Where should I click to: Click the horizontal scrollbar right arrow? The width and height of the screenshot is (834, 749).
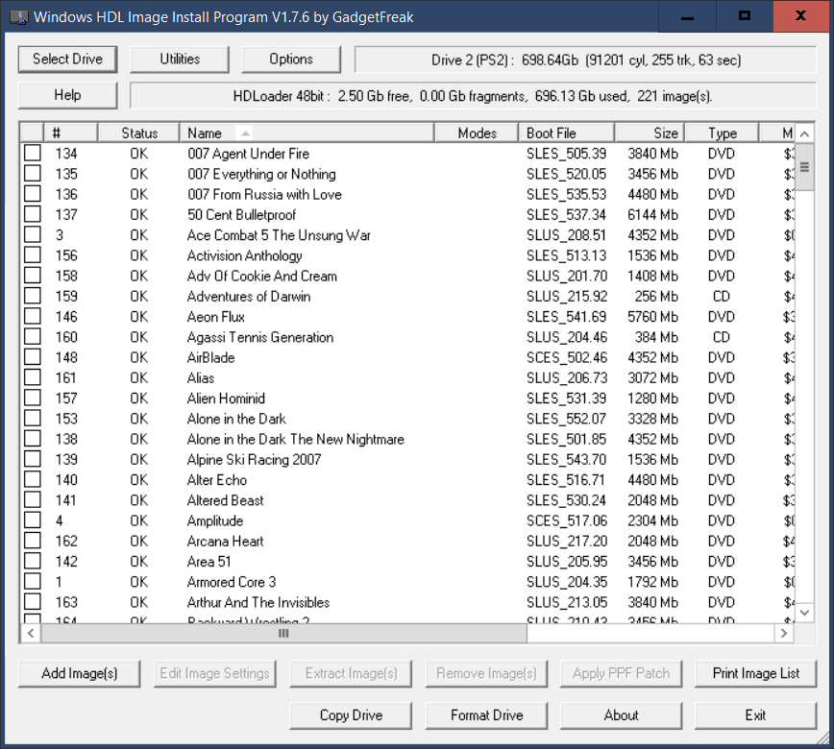[783, 633]
